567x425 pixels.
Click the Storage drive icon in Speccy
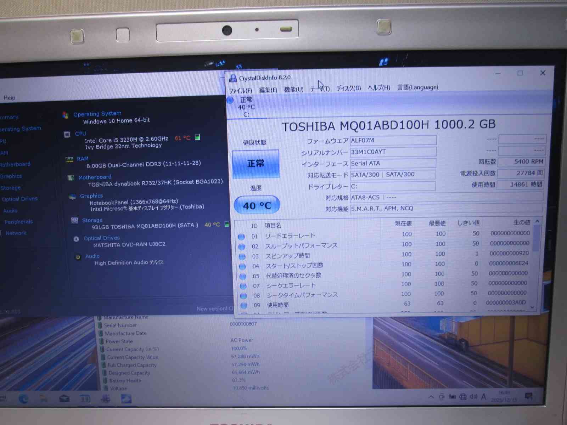click(x=74, y=220)
